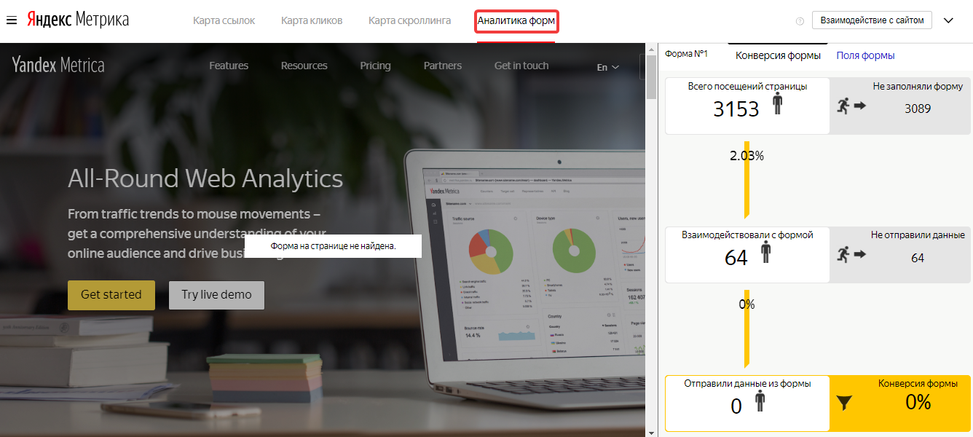Click the Не отправили данные label

[x=918, y=235]
